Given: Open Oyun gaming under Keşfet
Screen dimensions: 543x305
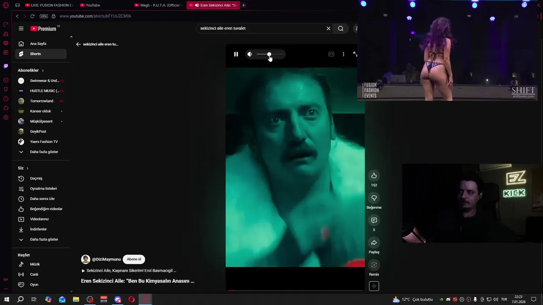Looking at the screenshot, I should tap(41, 285).
